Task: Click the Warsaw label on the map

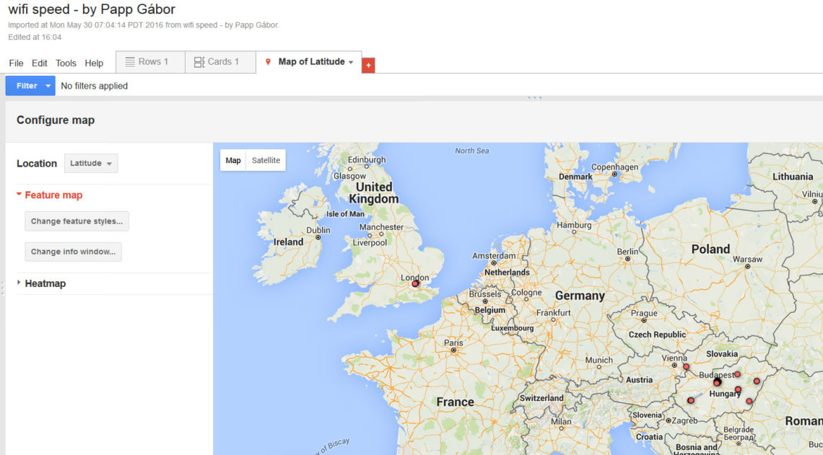Action: tap(747, 259)
